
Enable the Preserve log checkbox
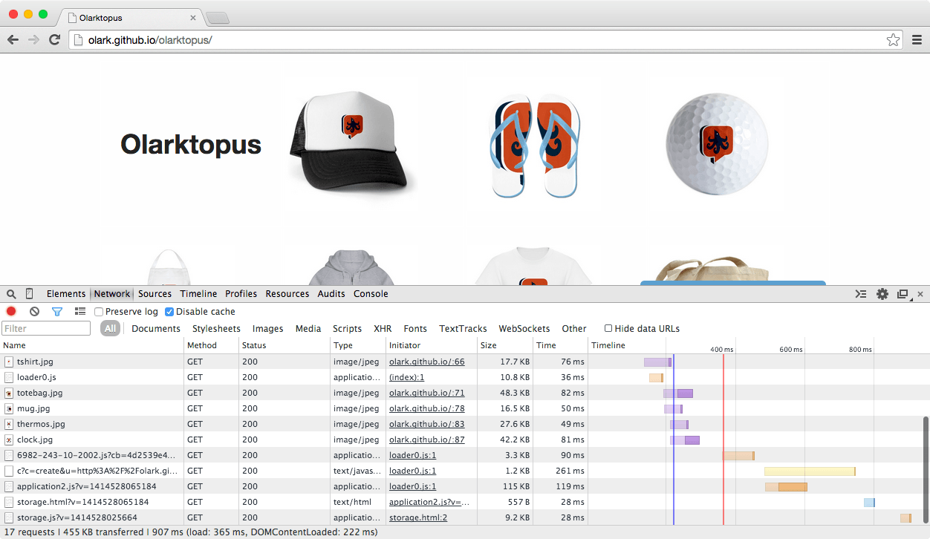point(100,312)
